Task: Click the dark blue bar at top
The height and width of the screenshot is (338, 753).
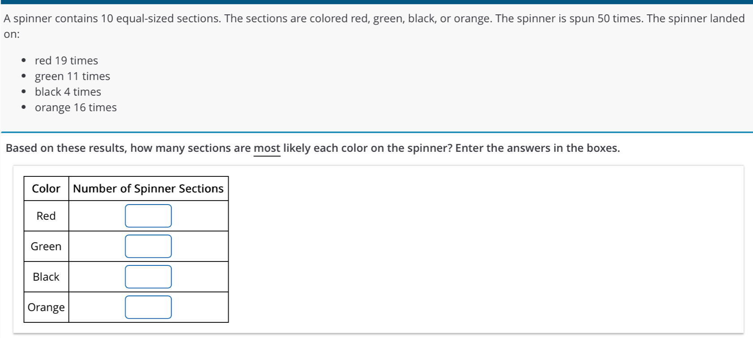Action: [376, 2]
